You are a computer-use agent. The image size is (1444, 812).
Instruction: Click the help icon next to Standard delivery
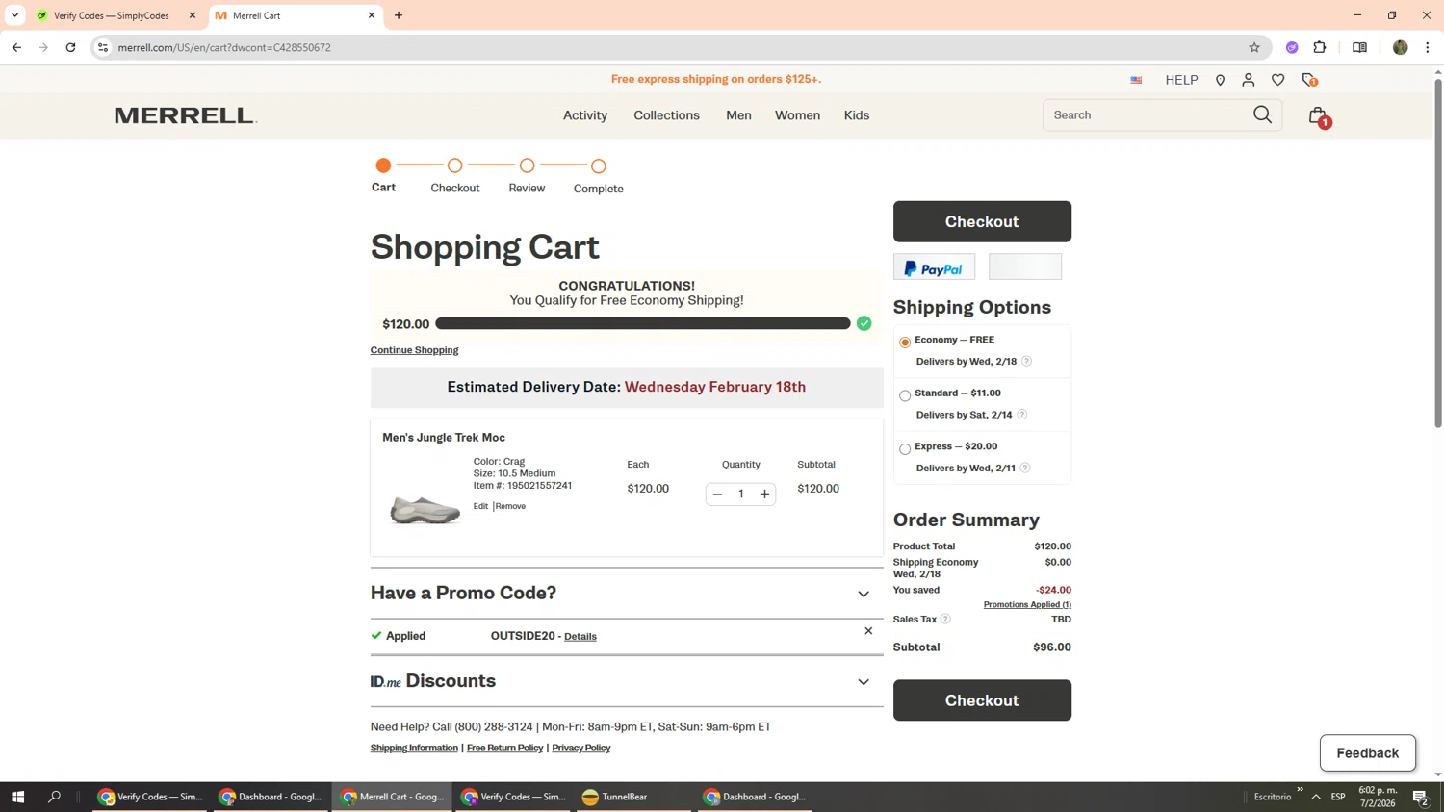[x=1021, y=415]
